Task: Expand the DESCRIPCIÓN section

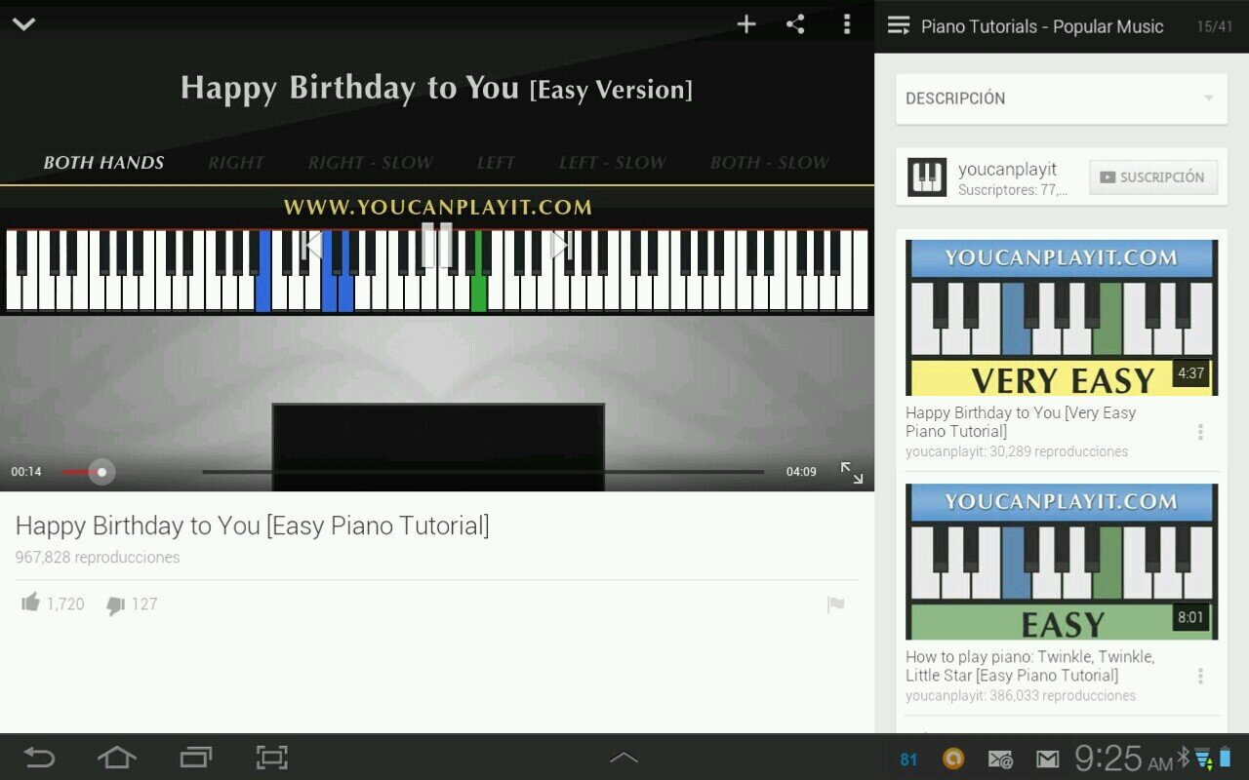Action: [x=1062, y=98]
